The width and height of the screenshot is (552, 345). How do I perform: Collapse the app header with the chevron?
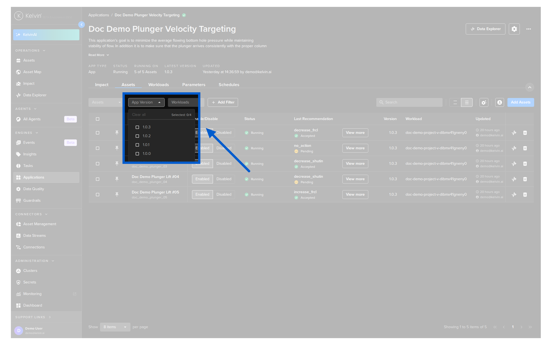coord(530,87)
